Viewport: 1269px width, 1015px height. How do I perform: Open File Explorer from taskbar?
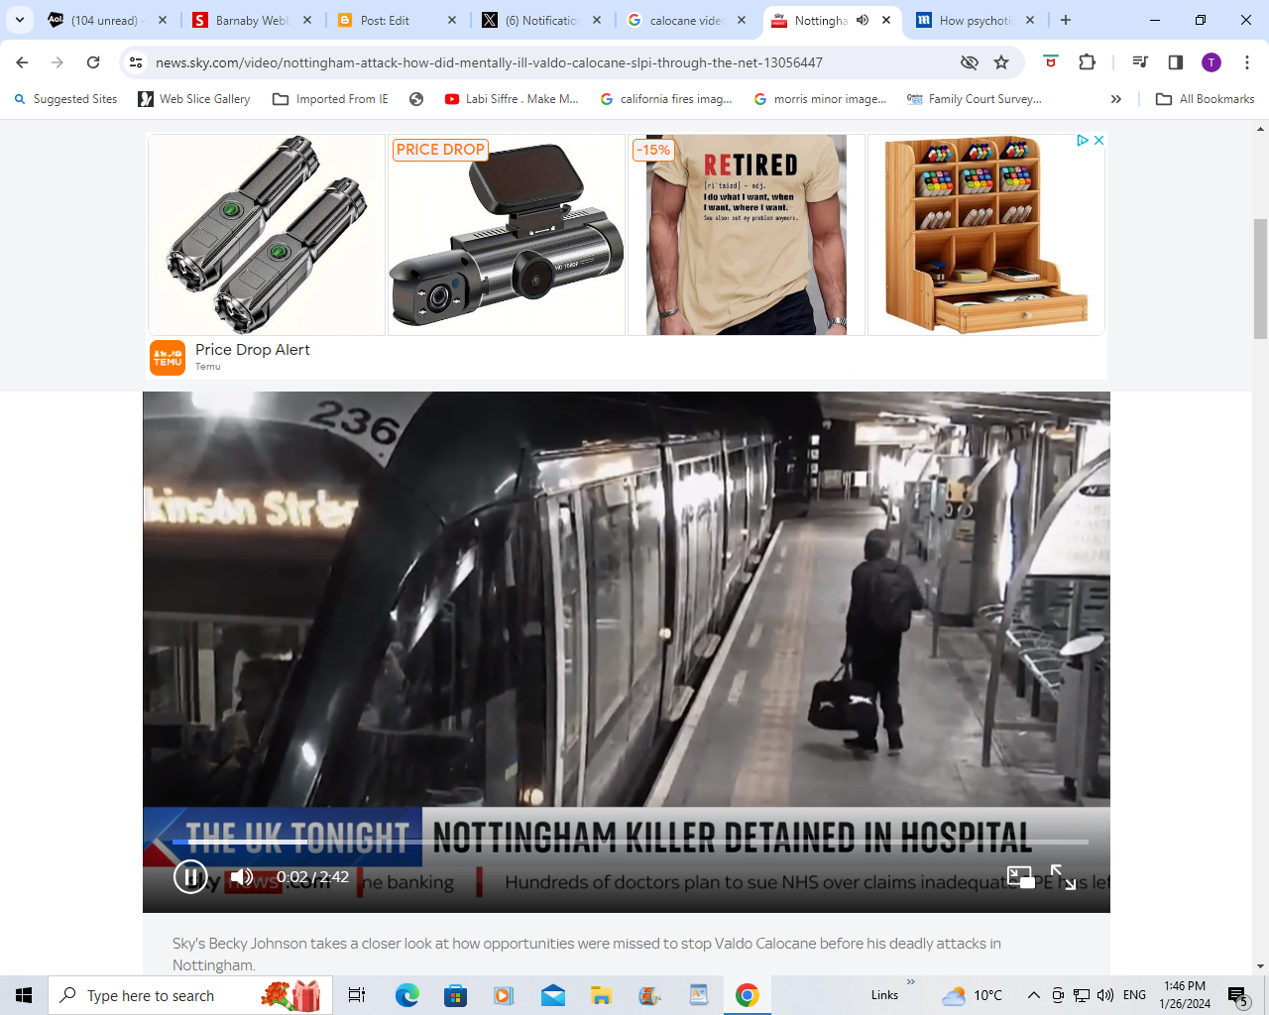(602, 995)
